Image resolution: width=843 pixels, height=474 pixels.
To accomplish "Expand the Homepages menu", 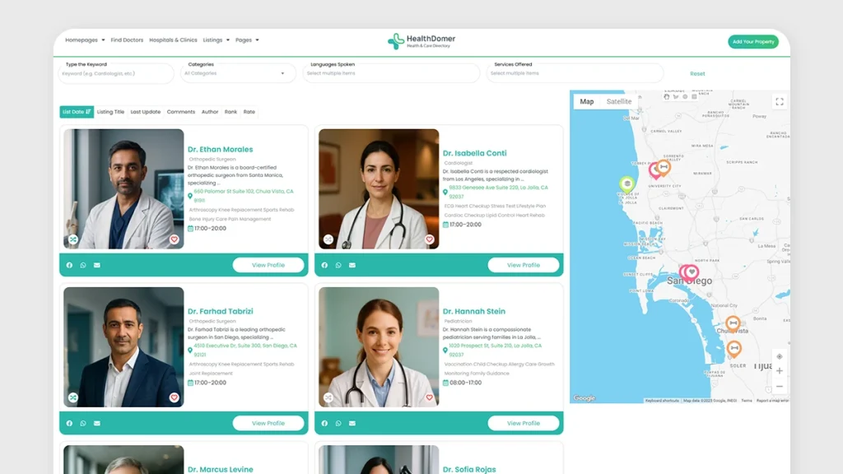I will click(x=85, y=39).
